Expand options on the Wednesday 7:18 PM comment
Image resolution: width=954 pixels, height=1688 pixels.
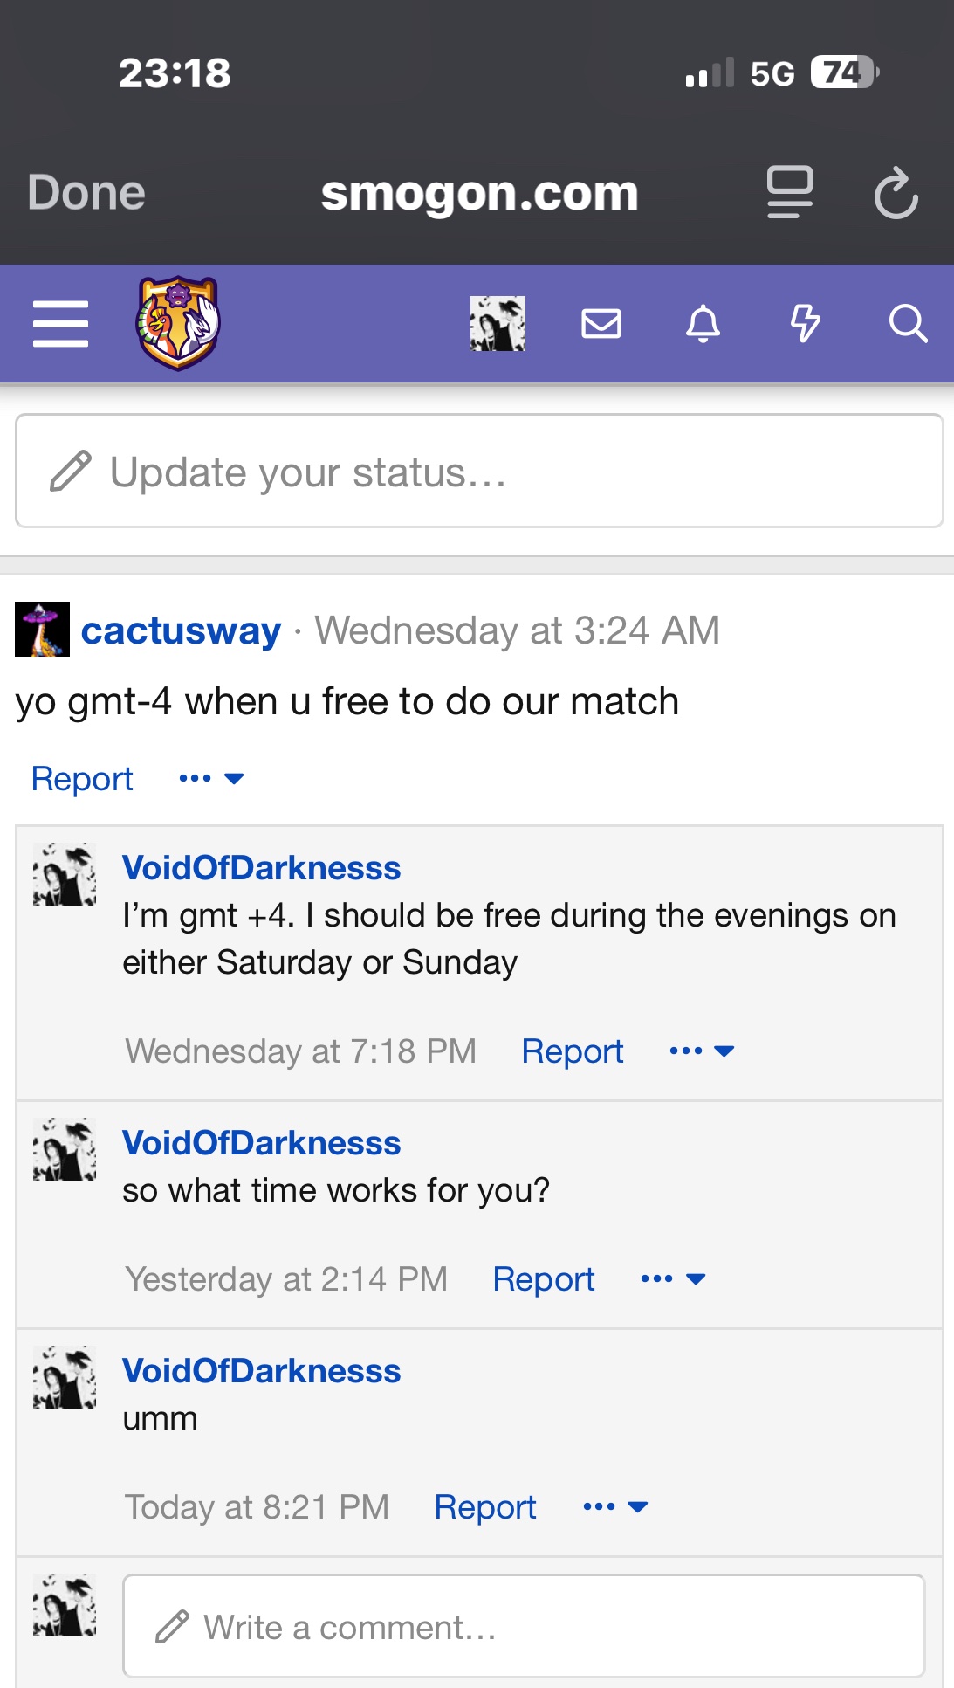tap(702, 1051)
